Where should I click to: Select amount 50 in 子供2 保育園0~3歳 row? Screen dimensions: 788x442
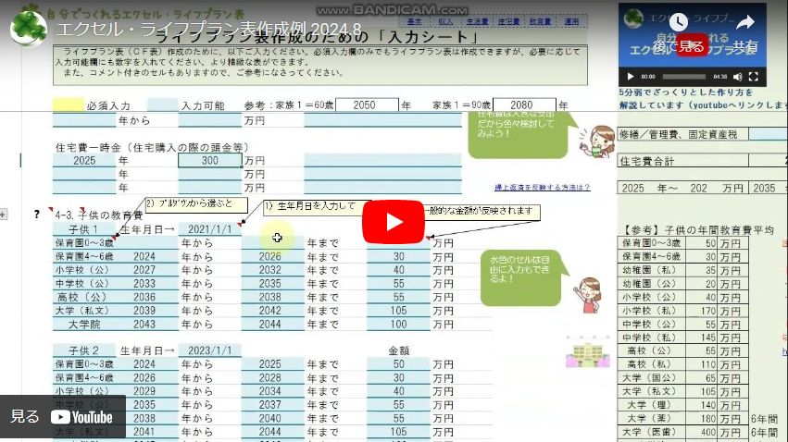398,363
